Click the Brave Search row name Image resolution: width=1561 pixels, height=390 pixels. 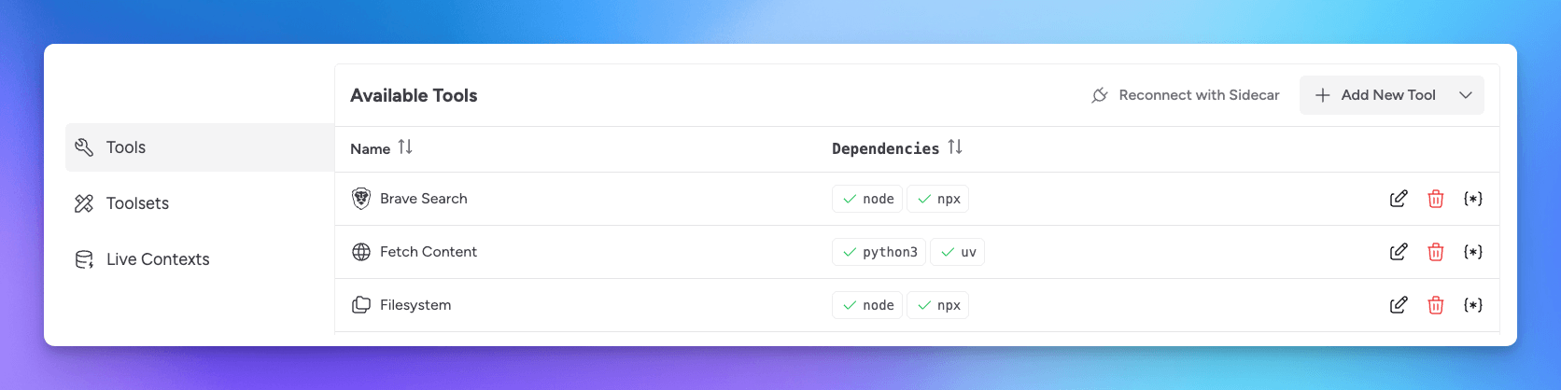coord(424,199)
